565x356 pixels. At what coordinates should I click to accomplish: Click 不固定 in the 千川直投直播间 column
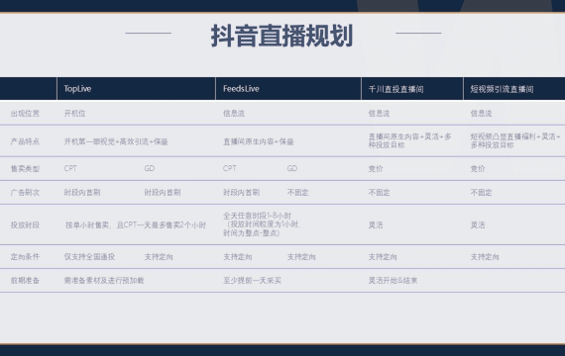pyautogui.click(x=379, y=193)
